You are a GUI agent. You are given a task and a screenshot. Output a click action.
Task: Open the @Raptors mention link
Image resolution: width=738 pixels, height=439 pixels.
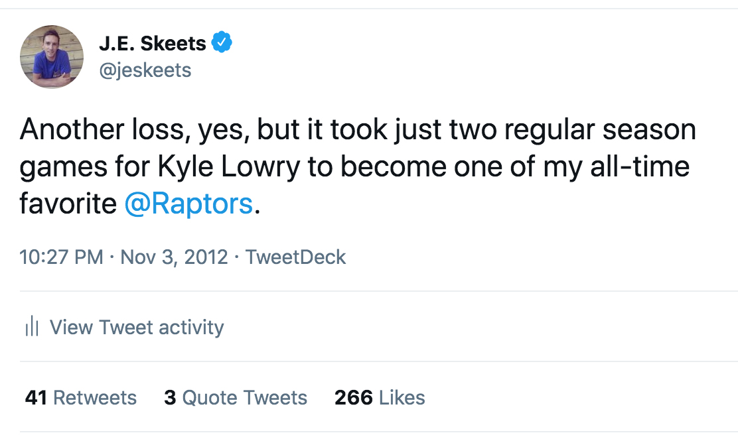click(188, 204)
